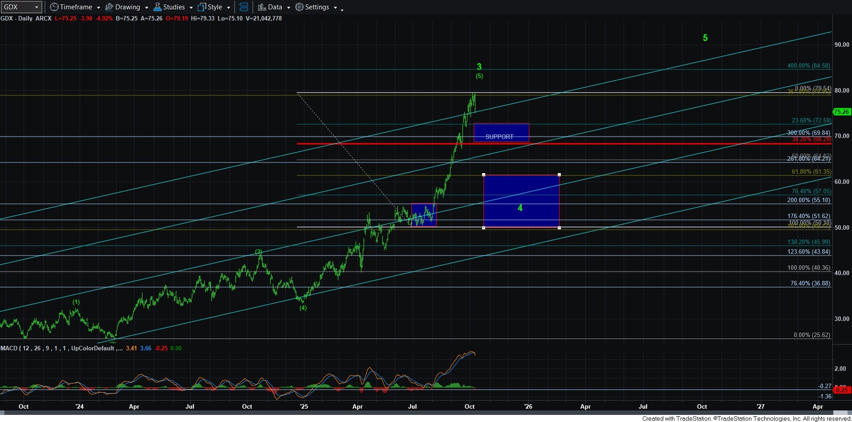This screenshot has width=852, height=422.
Task: Expand the GDX symbol dropdown arrow
Action: pos(37,7)
